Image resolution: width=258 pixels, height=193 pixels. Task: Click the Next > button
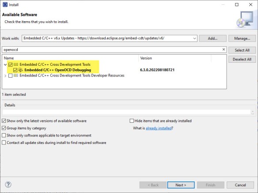tap(181, 185)
